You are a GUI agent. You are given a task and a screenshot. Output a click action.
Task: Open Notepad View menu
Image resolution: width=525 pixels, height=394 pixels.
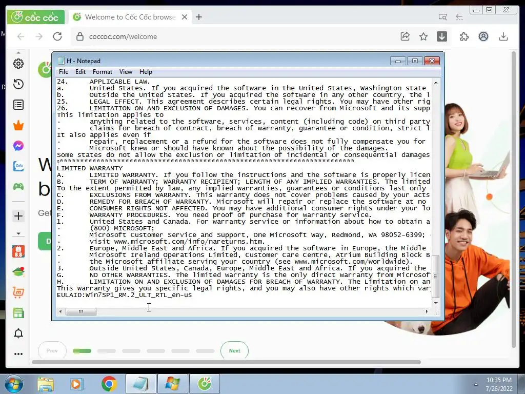(126, 72)
